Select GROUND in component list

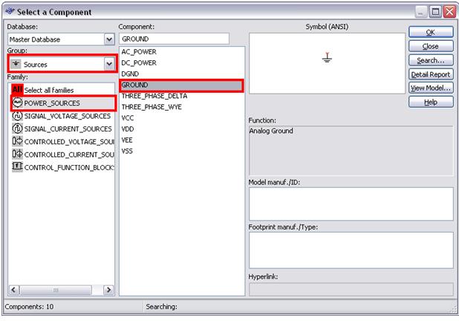click(x=181, y=85)
